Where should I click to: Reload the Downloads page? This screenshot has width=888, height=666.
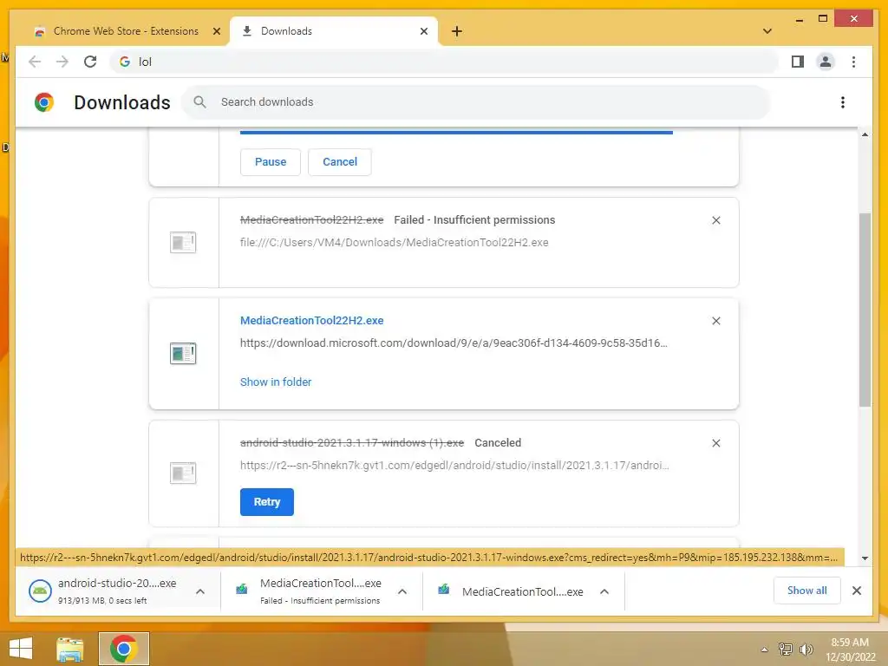(90, 62)
